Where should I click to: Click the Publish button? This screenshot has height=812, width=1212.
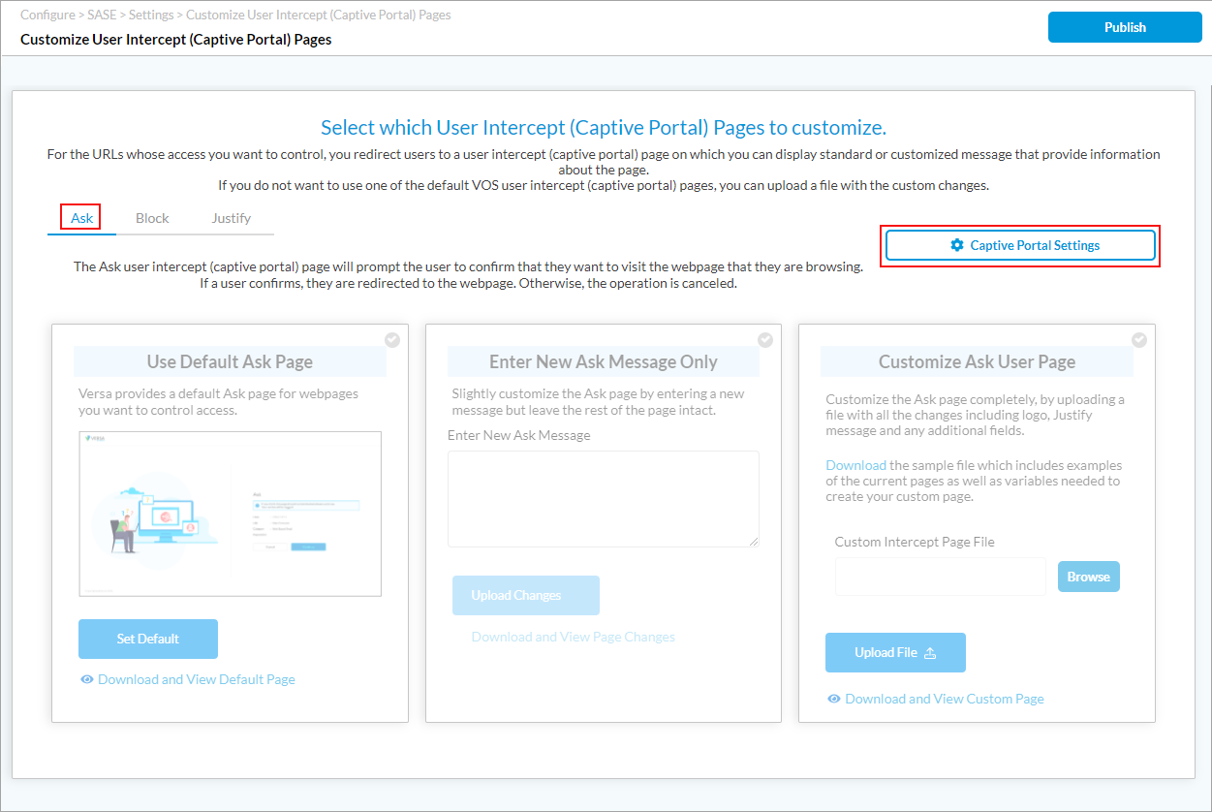click(x=1124, y=26)
